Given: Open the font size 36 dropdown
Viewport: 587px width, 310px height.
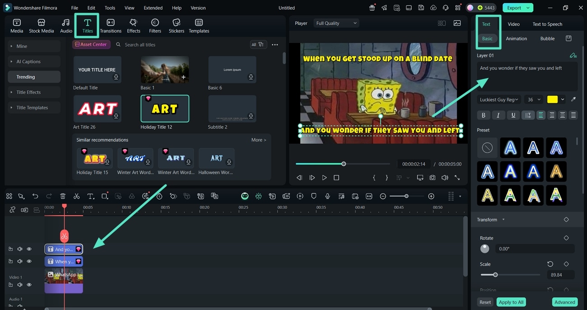Looking at the screenshot, I should pyautogui.click(x=534, y=99).
